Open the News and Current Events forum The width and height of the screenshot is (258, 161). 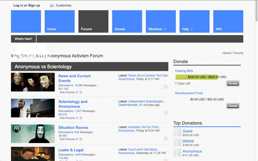pos(74,78)
